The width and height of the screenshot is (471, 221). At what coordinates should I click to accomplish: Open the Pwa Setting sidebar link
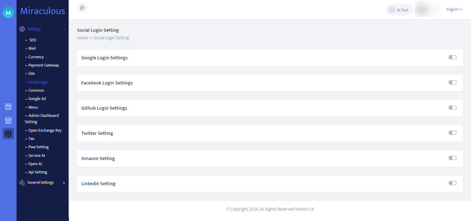point(38,147)
